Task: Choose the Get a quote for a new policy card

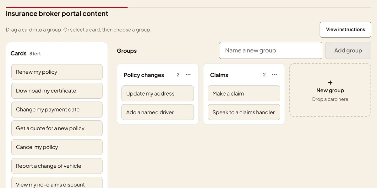Action: coord(57,128)
